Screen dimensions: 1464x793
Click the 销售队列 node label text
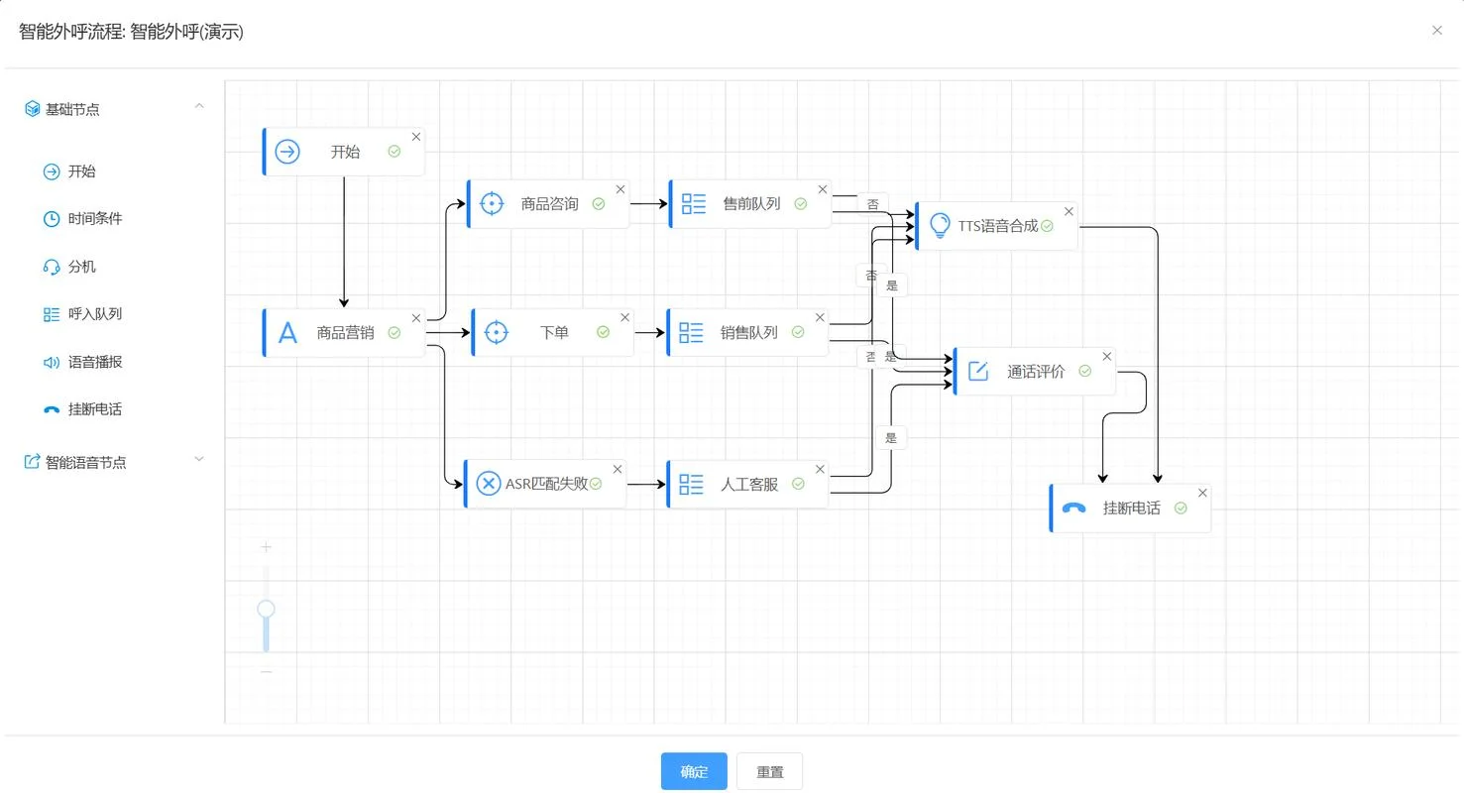749,333
